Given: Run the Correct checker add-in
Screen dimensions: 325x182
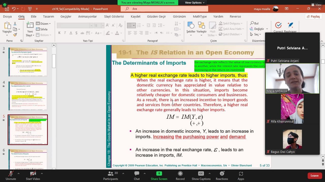Looking at the screenshot, I should coord(278,27).
